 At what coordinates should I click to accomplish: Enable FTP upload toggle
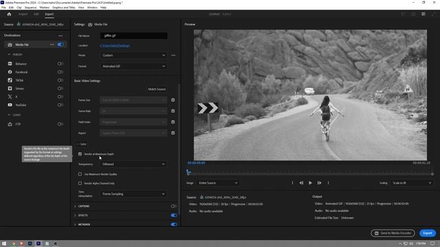tap(60, 124)
